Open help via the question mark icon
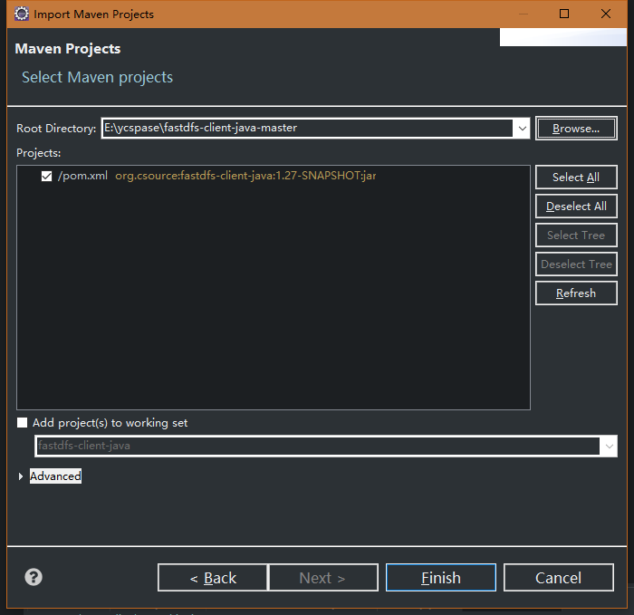The width and height of the screenshot is (634, 615). pos(34,577)
